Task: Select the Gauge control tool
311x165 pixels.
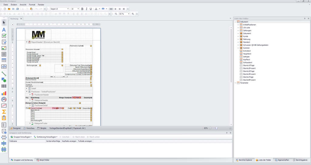Action: (4, 100)
